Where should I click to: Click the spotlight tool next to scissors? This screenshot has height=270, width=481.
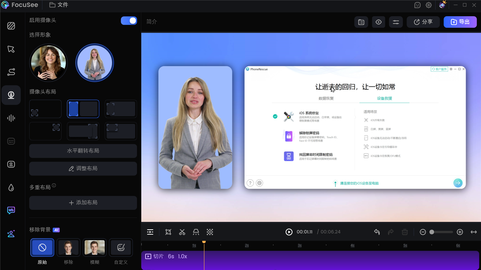click(x=196, y=232)
